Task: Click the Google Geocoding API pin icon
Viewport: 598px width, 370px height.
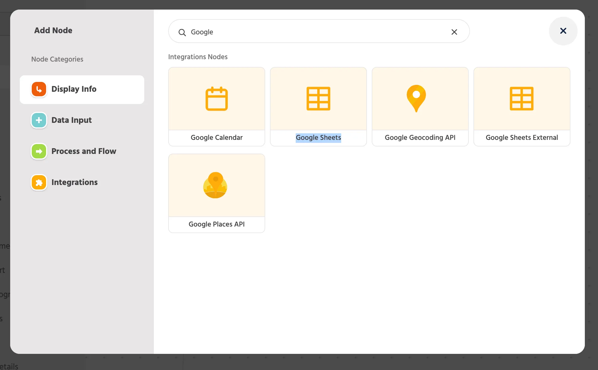Action: (x=416, y=99)
